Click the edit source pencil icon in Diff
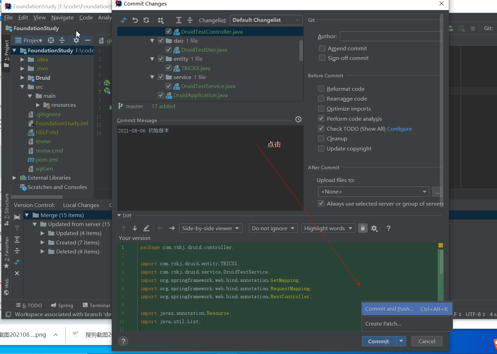Screen dimensions: 497x354 coord(146,228)
